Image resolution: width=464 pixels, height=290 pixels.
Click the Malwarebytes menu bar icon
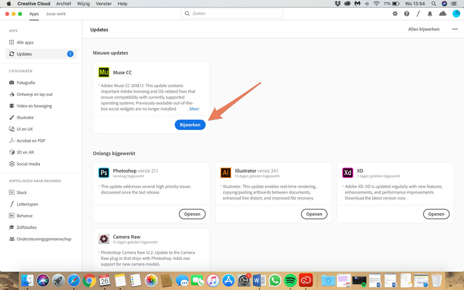[x=357, y=4]
